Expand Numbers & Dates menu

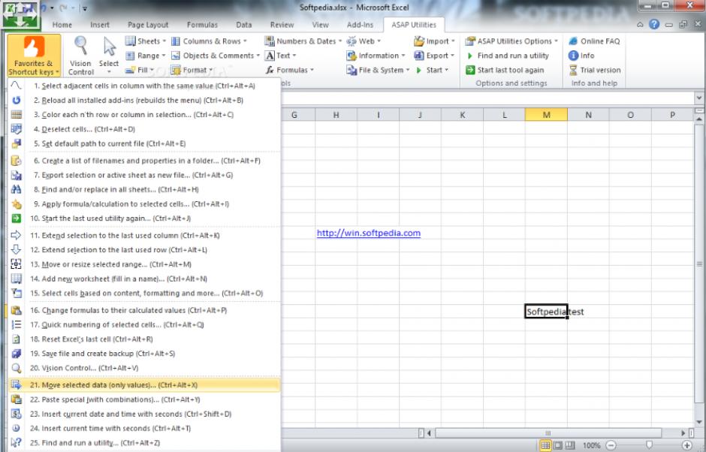pyautogui.click(x=303, y=41)
